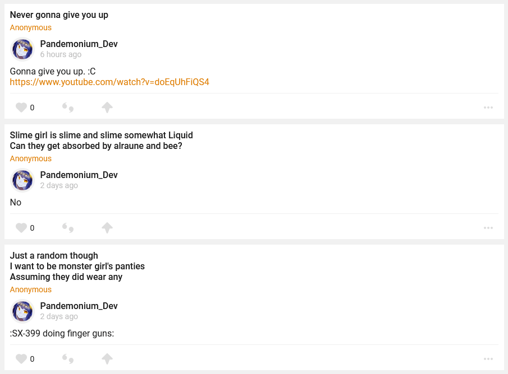
Task: Quote the "No" answer about slime girl
Action: (x=68, y=228)
